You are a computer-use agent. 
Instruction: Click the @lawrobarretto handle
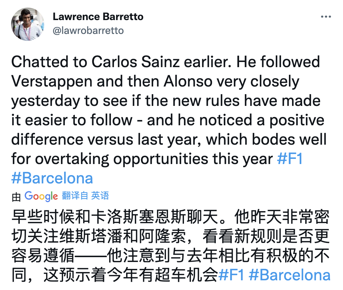(88, 30)
